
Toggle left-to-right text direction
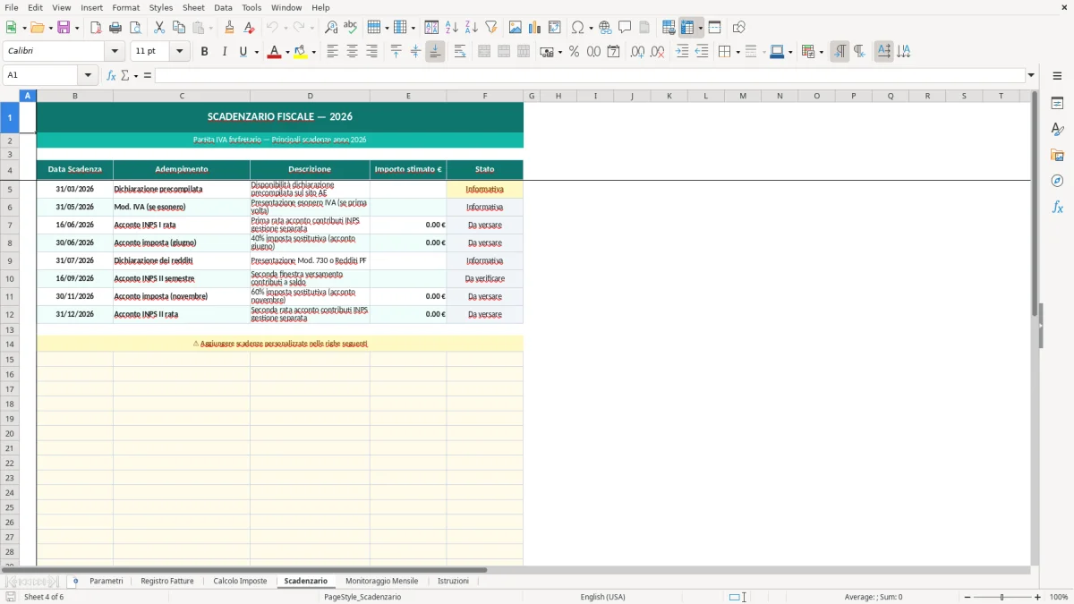tap(840, 52)
